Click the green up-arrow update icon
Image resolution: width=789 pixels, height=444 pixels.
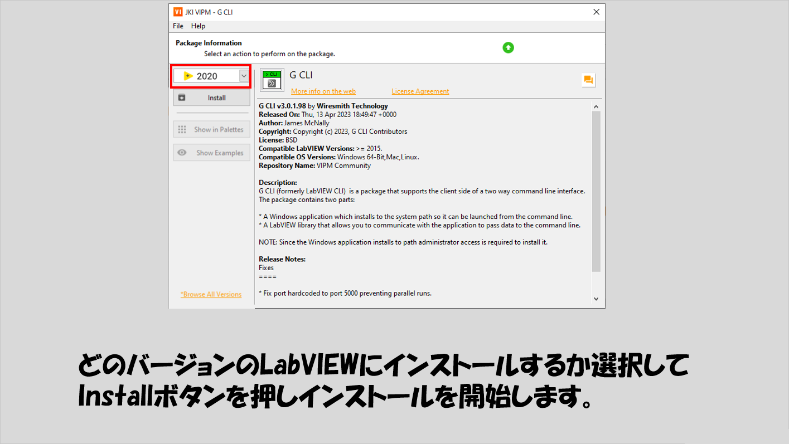pos(508,48)
